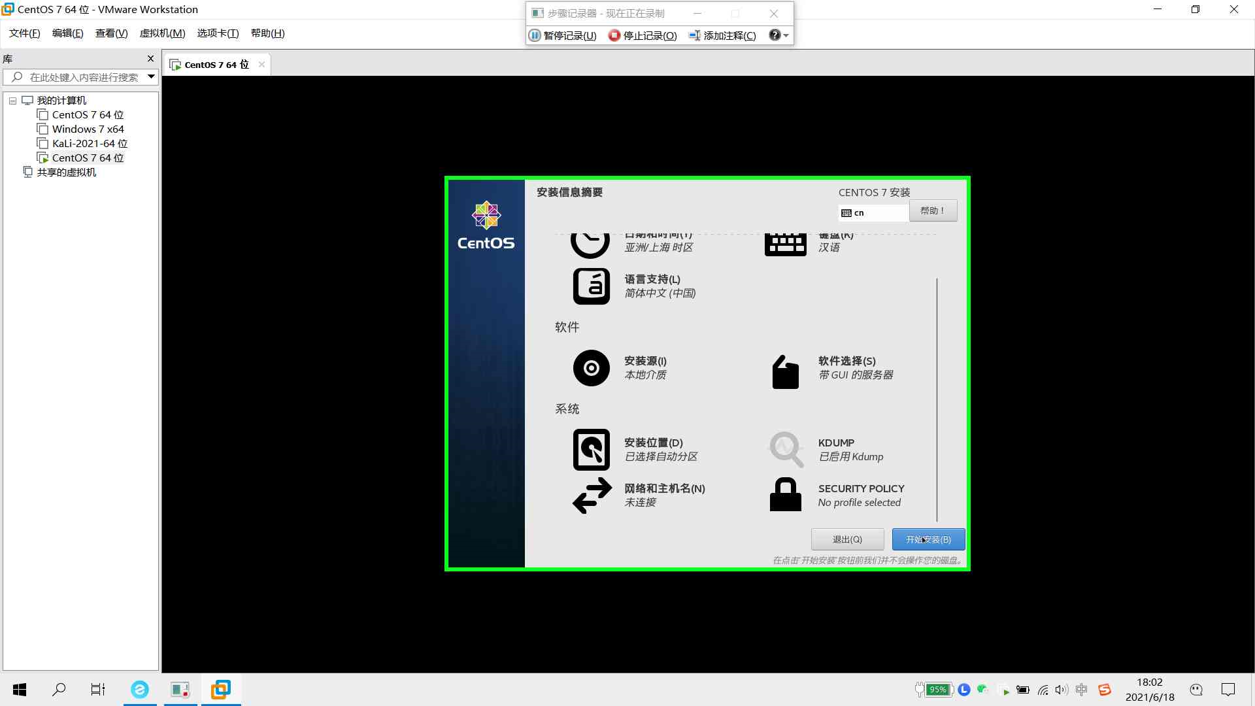Image resolution: width=1255 pixels, height=706 pixels.
Task: Click the Steps Recorder help question icon
Action: [775, 35]
